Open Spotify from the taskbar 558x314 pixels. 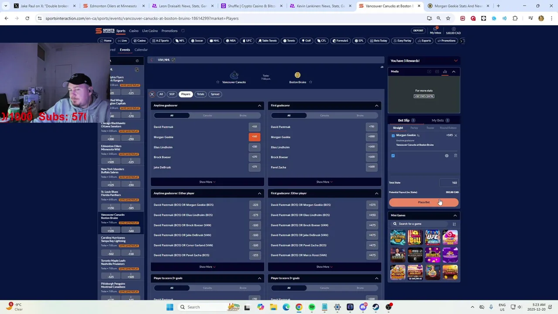pyautogui.click(x=312, y=307)
